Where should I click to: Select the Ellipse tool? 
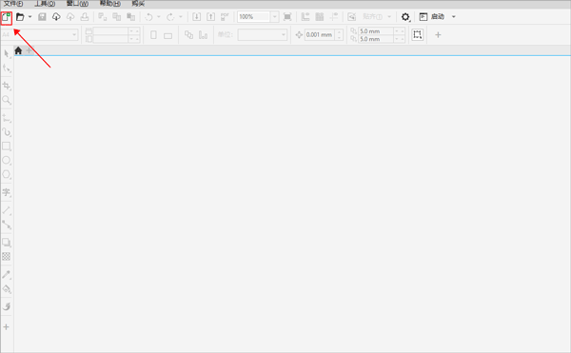(7, 160)
